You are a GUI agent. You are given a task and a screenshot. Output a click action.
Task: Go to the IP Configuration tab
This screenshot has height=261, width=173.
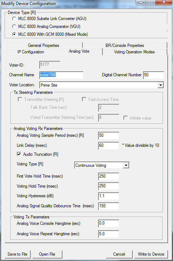coord(31,52)
